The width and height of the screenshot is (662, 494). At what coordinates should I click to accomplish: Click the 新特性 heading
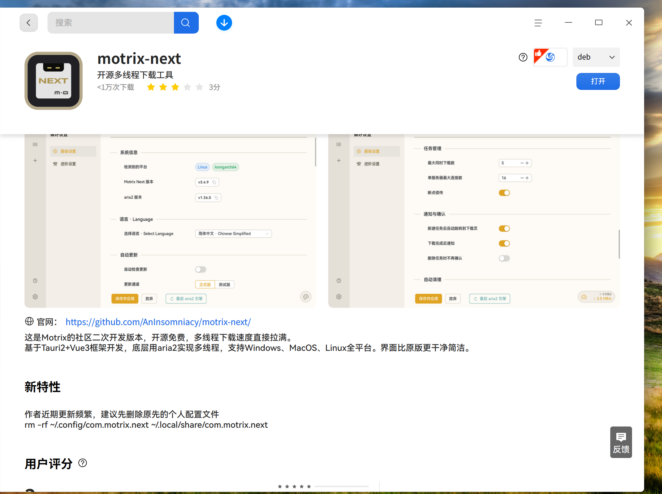tap(43, 387)
